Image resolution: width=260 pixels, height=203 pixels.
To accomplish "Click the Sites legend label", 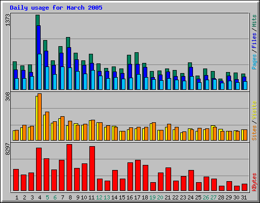I will point(254,133).
